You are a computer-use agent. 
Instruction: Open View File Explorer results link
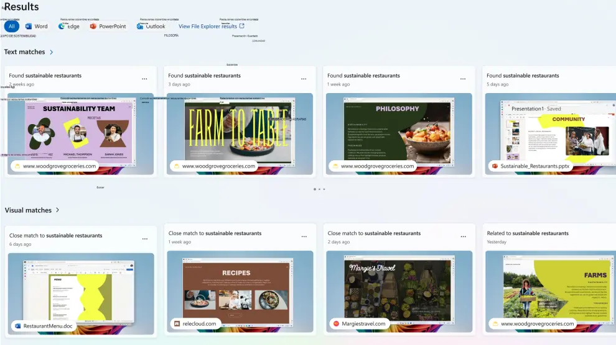click(212, 26)
